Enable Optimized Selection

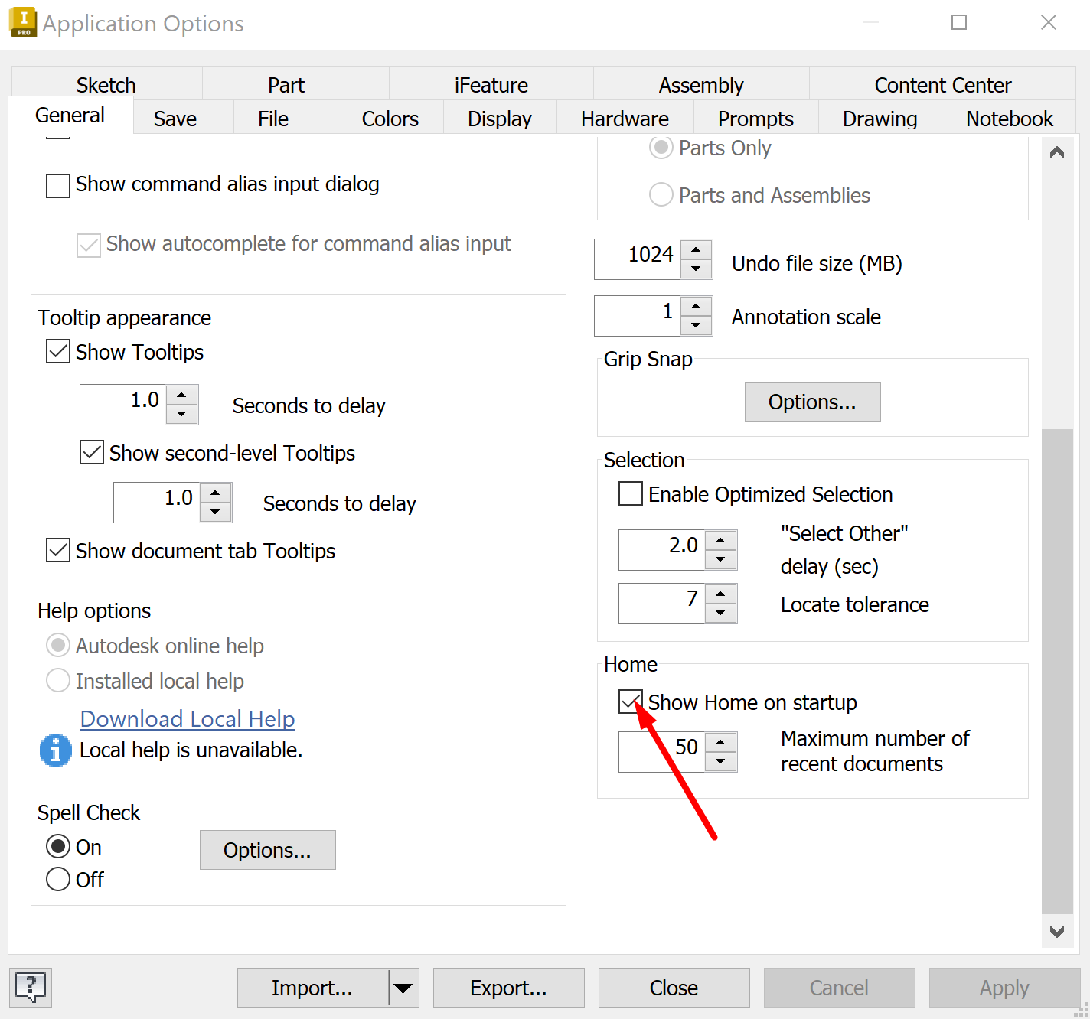pos(629,493)
